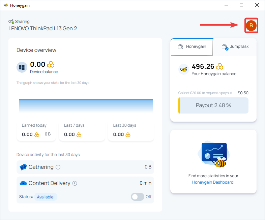
Task: Click the honeycomb icon beside Device balance
Action: 51,64
